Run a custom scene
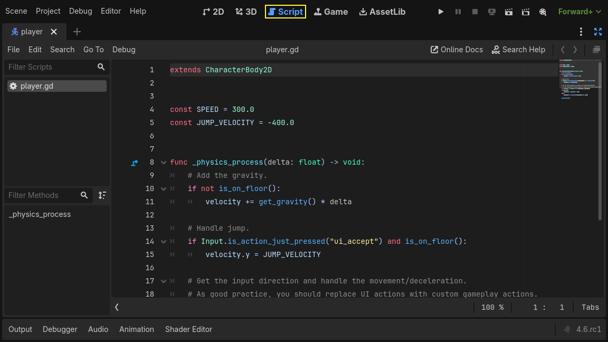The height and width of the screenshot is (342, 608). coord(525,11)
